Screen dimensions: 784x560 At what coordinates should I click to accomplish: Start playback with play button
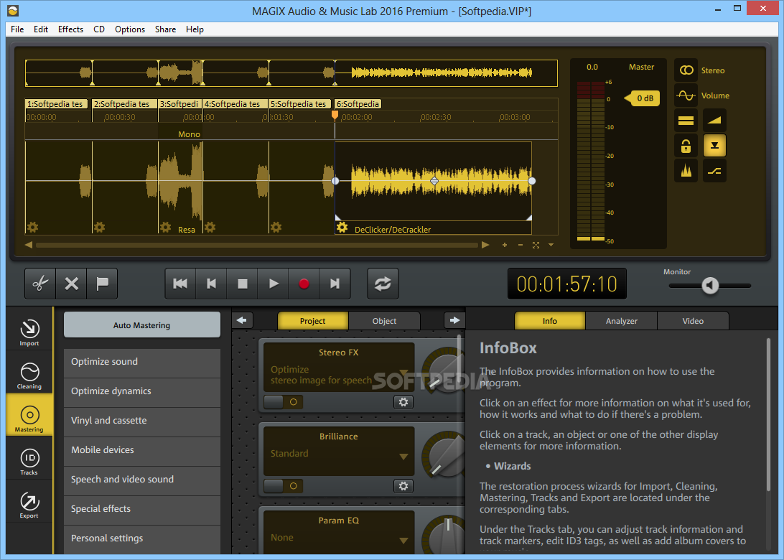(273, 284)
